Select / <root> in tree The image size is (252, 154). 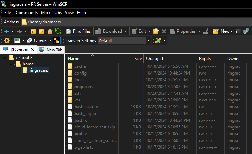[24, 57]
